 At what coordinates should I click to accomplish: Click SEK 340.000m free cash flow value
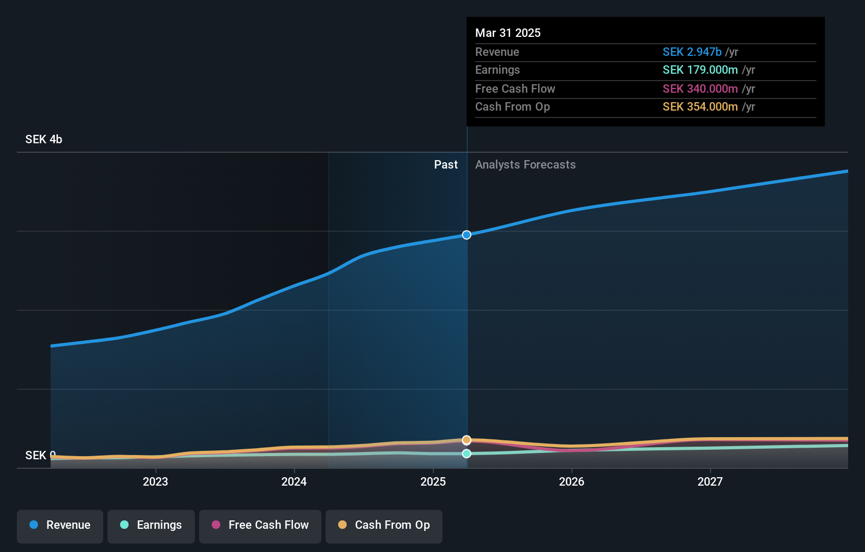click(700, 88)
